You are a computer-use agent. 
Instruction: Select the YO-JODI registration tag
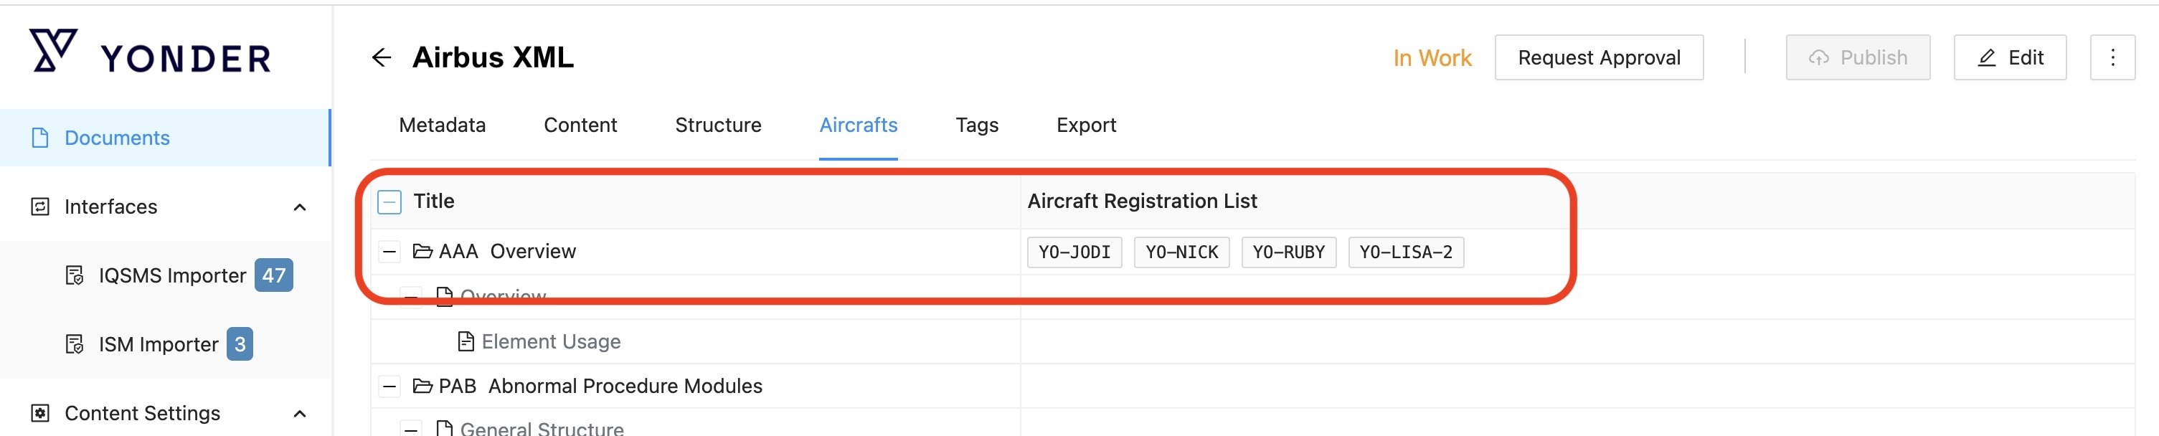point(1074,252)
